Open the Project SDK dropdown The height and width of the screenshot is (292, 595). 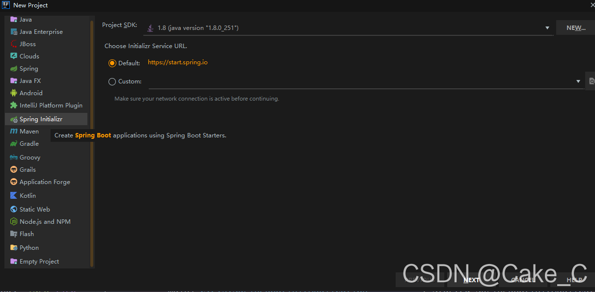[348, 28]
